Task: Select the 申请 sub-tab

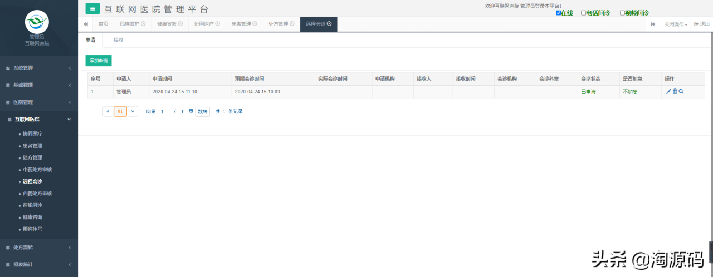Action: (90, 40)
